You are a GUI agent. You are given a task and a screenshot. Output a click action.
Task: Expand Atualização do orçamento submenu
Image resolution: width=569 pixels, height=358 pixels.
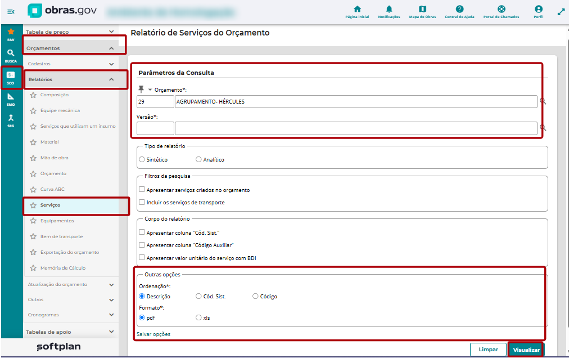pos(111,285)
